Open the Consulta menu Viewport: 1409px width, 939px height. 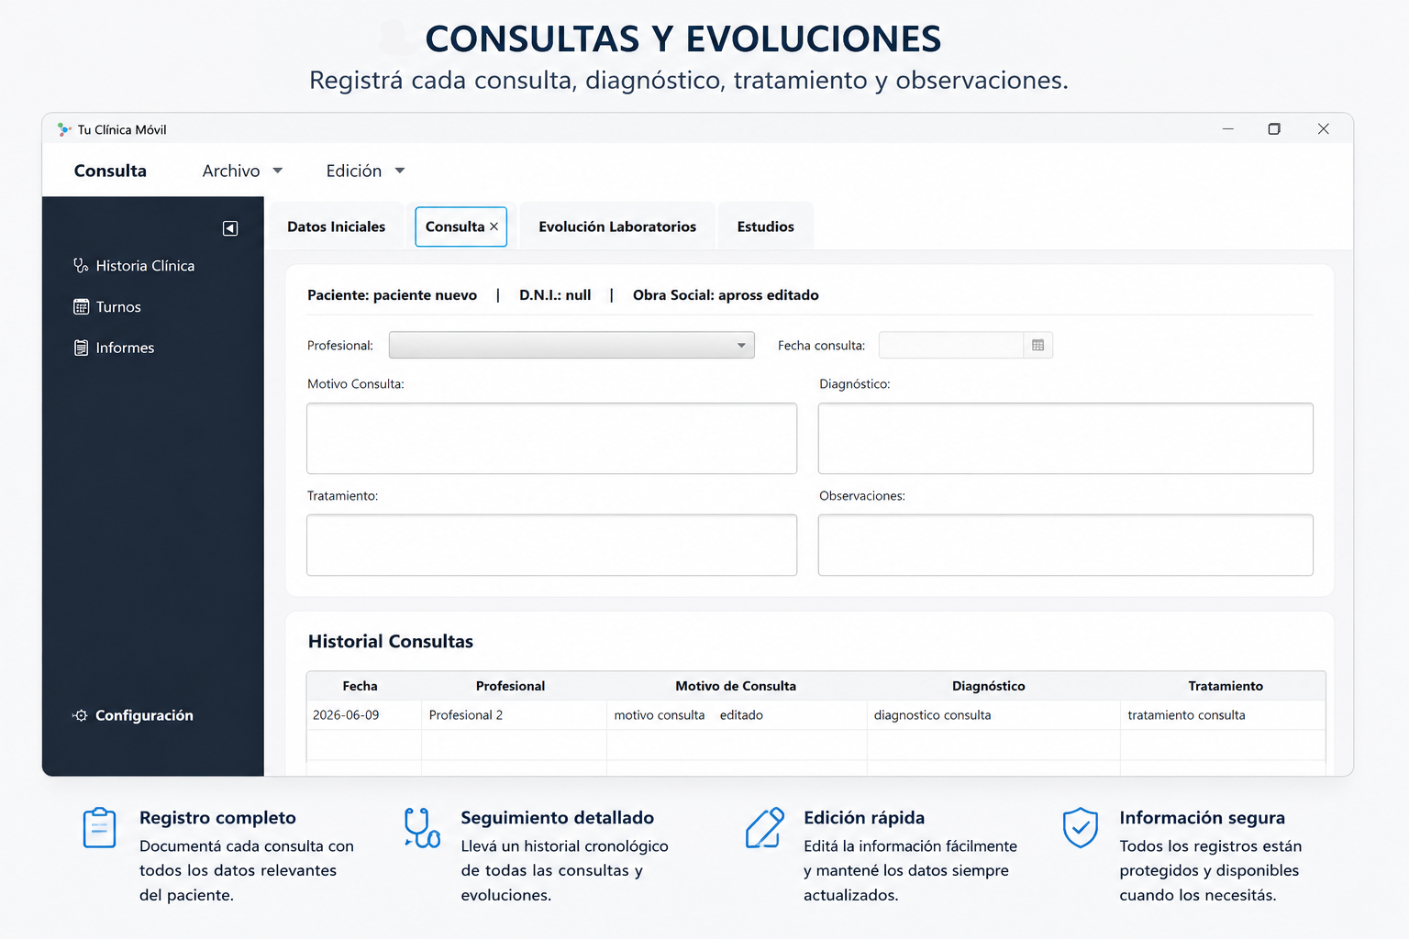pos(110,171)
